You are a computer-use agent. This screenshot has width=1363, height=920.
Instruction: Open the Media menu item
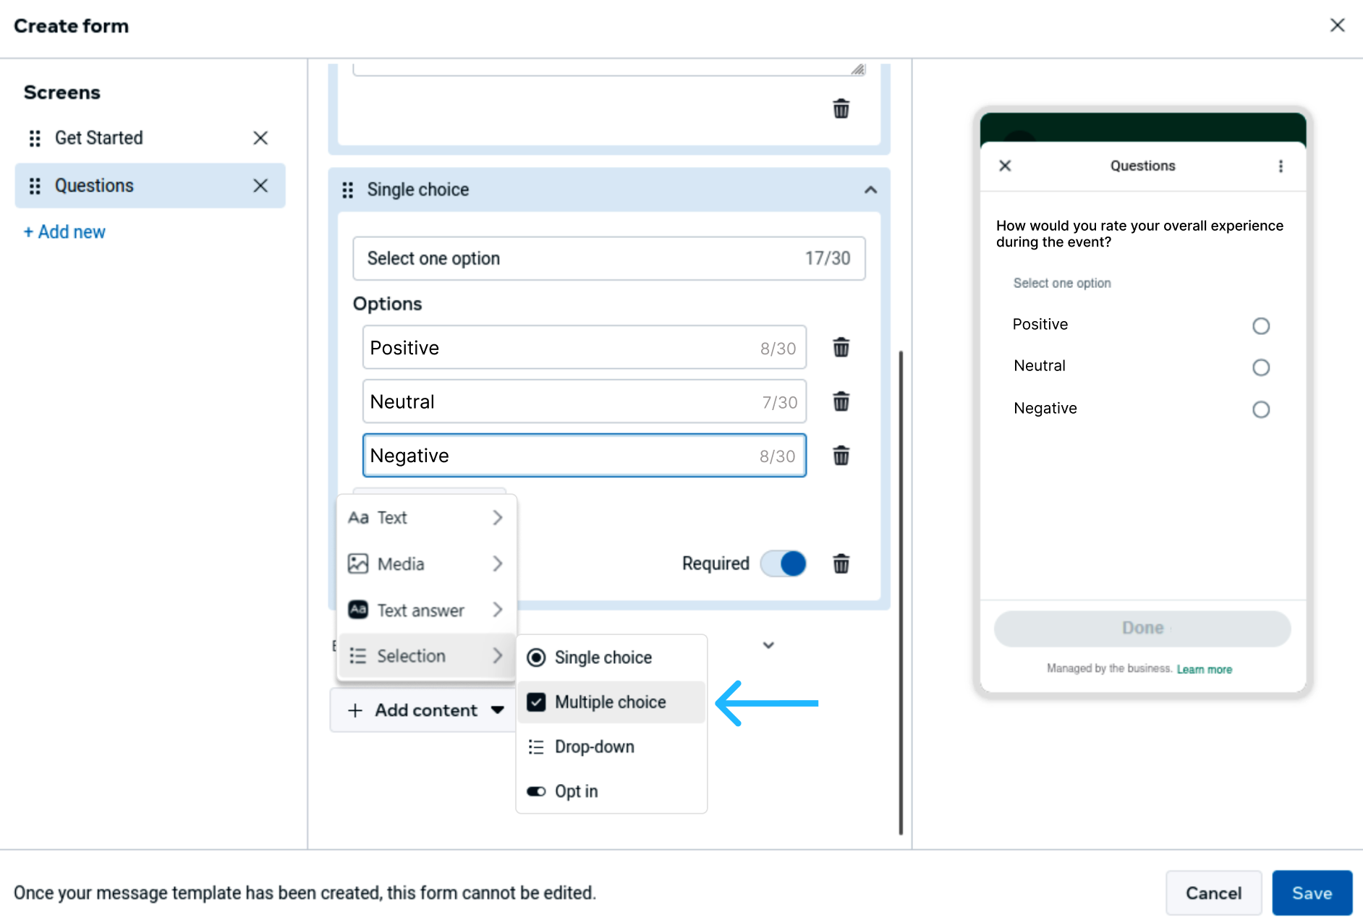click(427, 563)
